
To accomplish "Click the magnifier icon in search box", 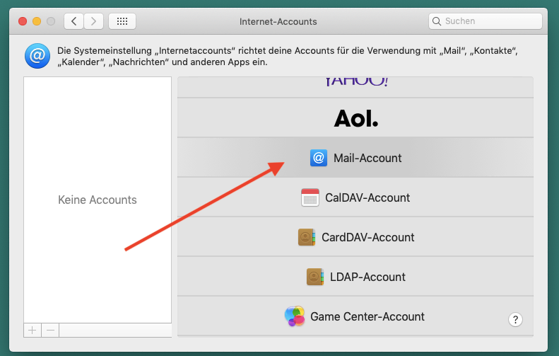I will tap(437, 22).
